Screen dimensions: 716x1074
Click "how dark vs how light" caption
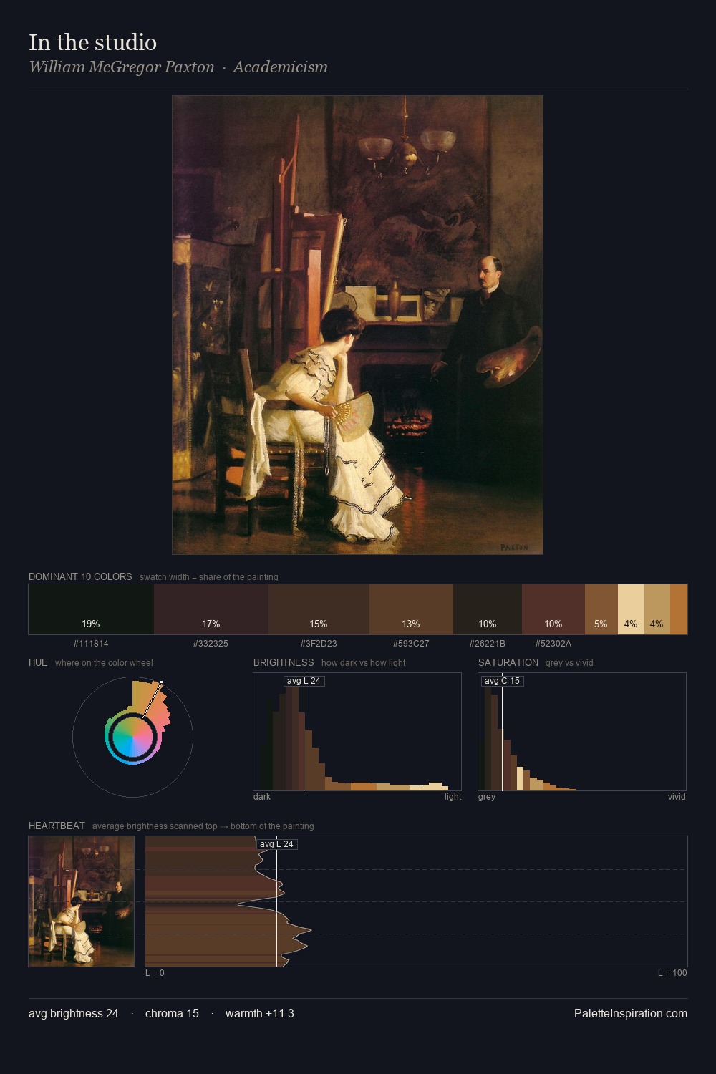363,663
